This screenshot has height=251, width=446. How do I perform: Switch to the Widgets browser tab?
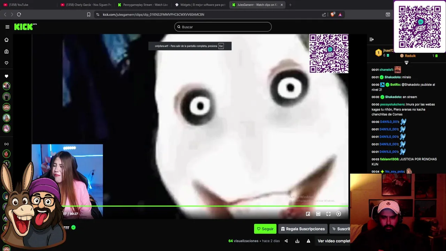click(x=200, y=5)
